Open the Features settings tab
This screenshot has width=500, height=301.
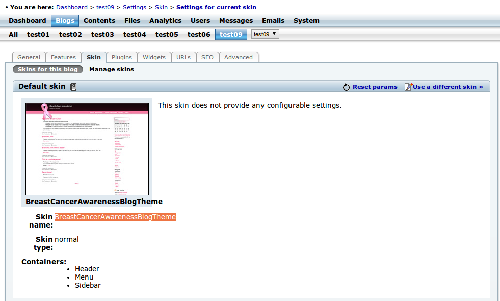pyautogui.click(x=64, y=57)
